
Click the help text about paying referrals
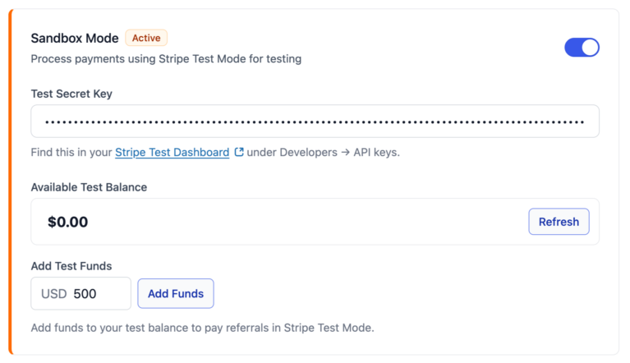(203, 328)
